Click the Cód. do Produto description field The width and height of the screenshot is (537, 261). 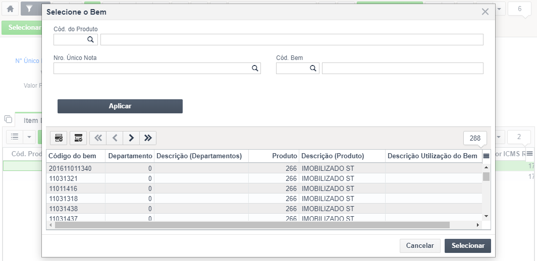(x=292, y=40)
